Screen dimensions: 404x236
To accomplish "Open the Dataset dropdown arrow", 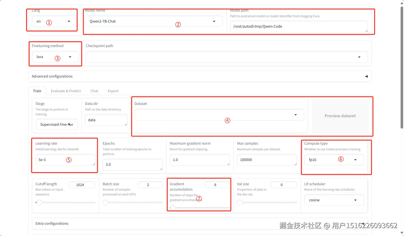I will coord(296,115).
